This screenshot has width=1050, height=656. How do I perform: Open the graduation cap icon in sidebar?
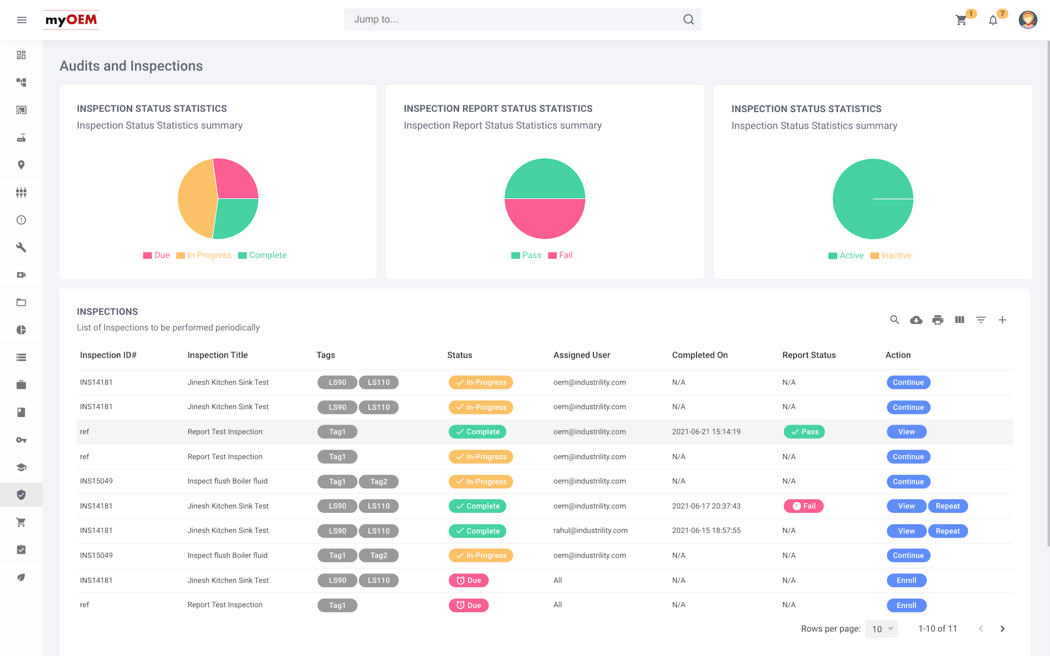(x=21, y=467)
